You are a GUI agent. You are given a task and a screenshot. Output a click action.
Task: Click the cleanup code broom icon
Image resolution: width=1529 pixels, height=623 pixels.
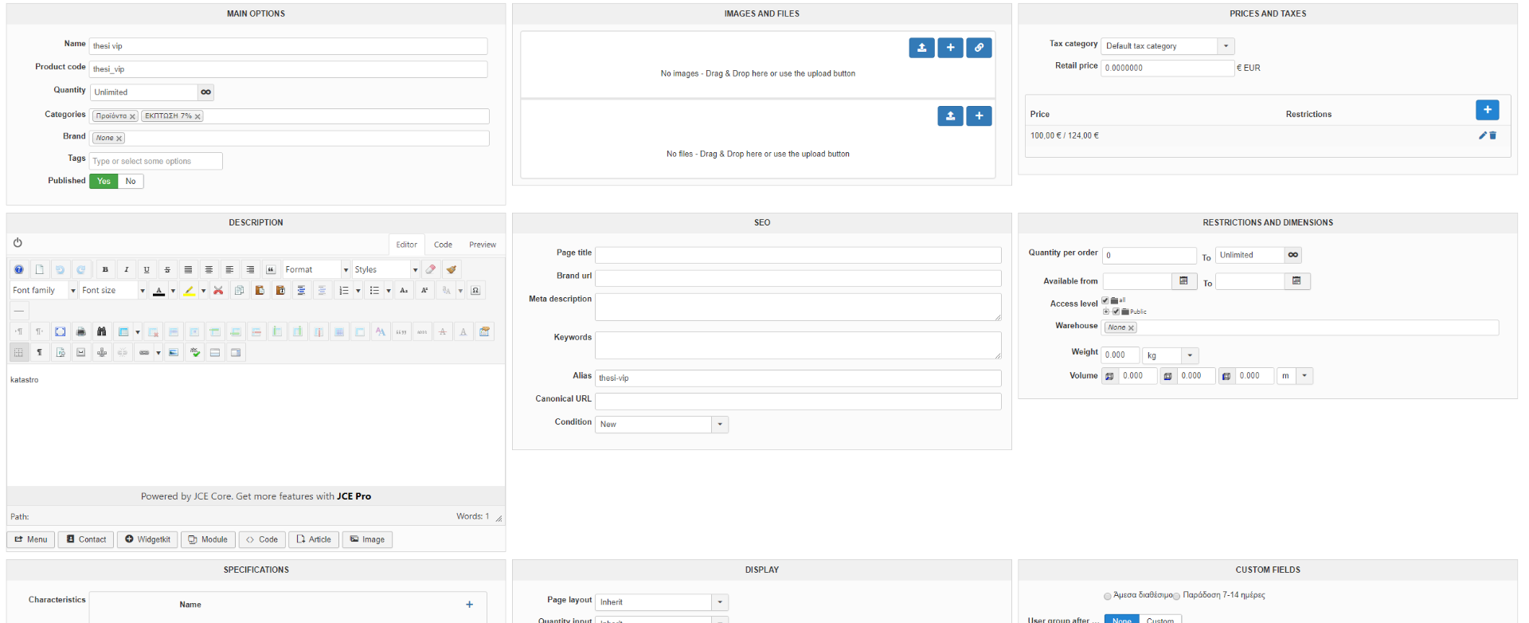click(452, 269)
